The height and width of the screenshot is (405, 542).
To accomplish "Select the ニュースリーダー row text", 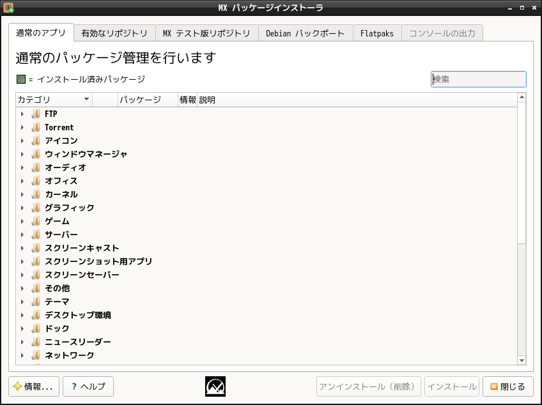I will tap(78, 342).
